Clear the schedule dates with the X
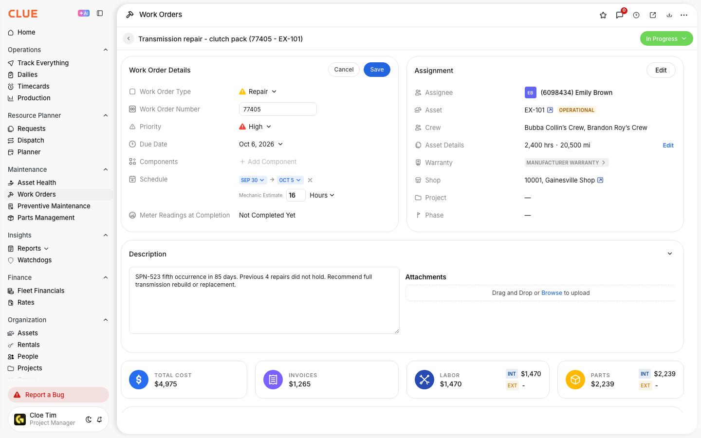 coord(310,180)
